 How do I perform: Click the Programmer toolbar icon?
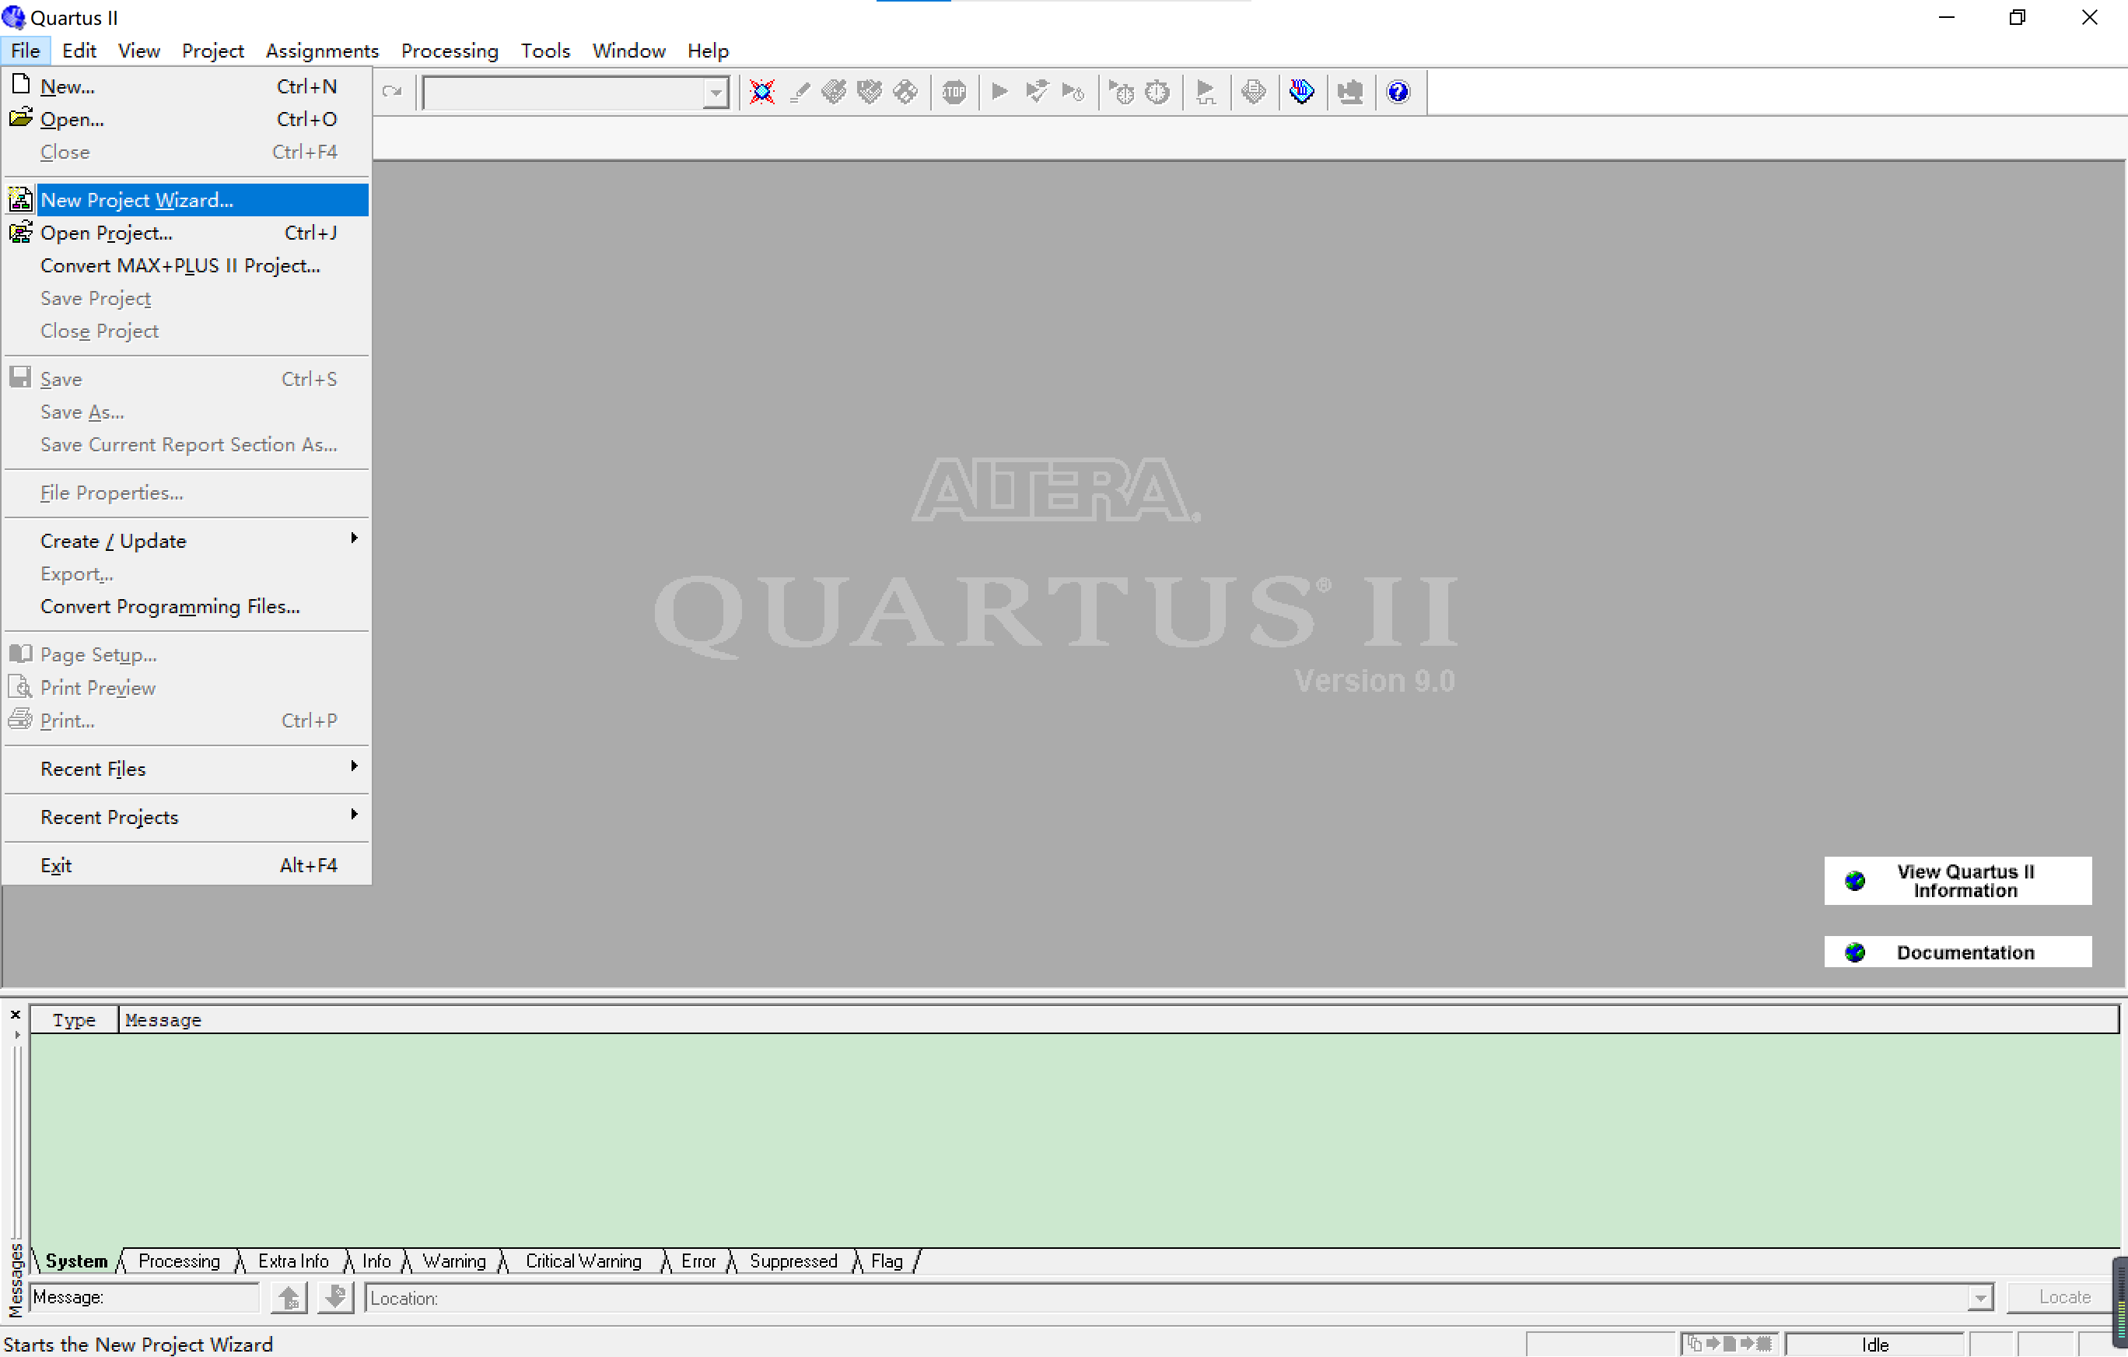(1301, 92)
